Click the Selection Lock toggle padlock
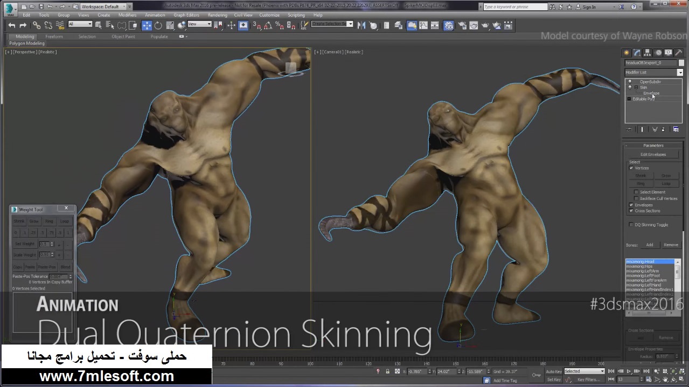The image size is (689, 387). click(x=387, y=371)
